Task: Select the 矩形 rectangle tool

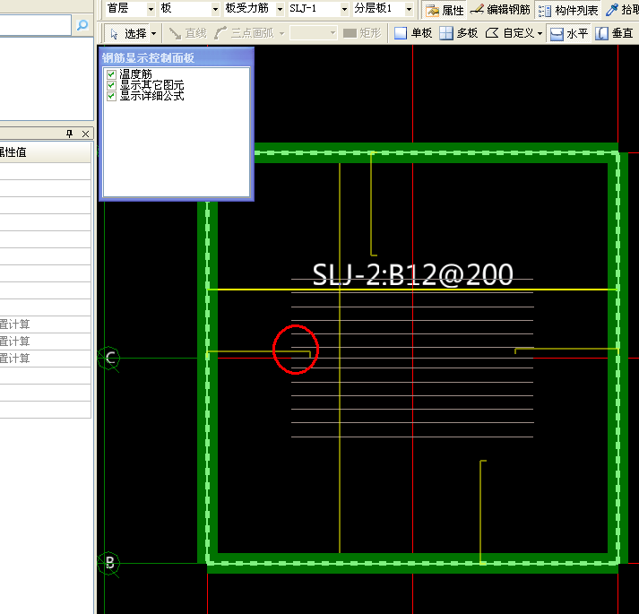Action: (361, 33)
